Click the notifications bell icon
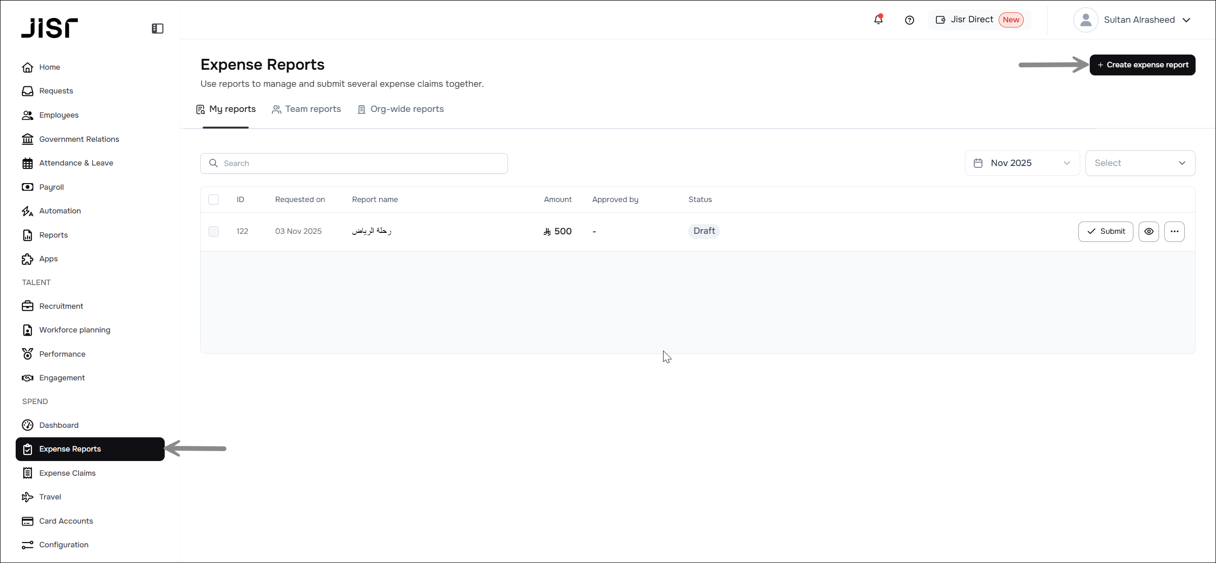This screenshot has width=1216, height=563. coord(878,20)
